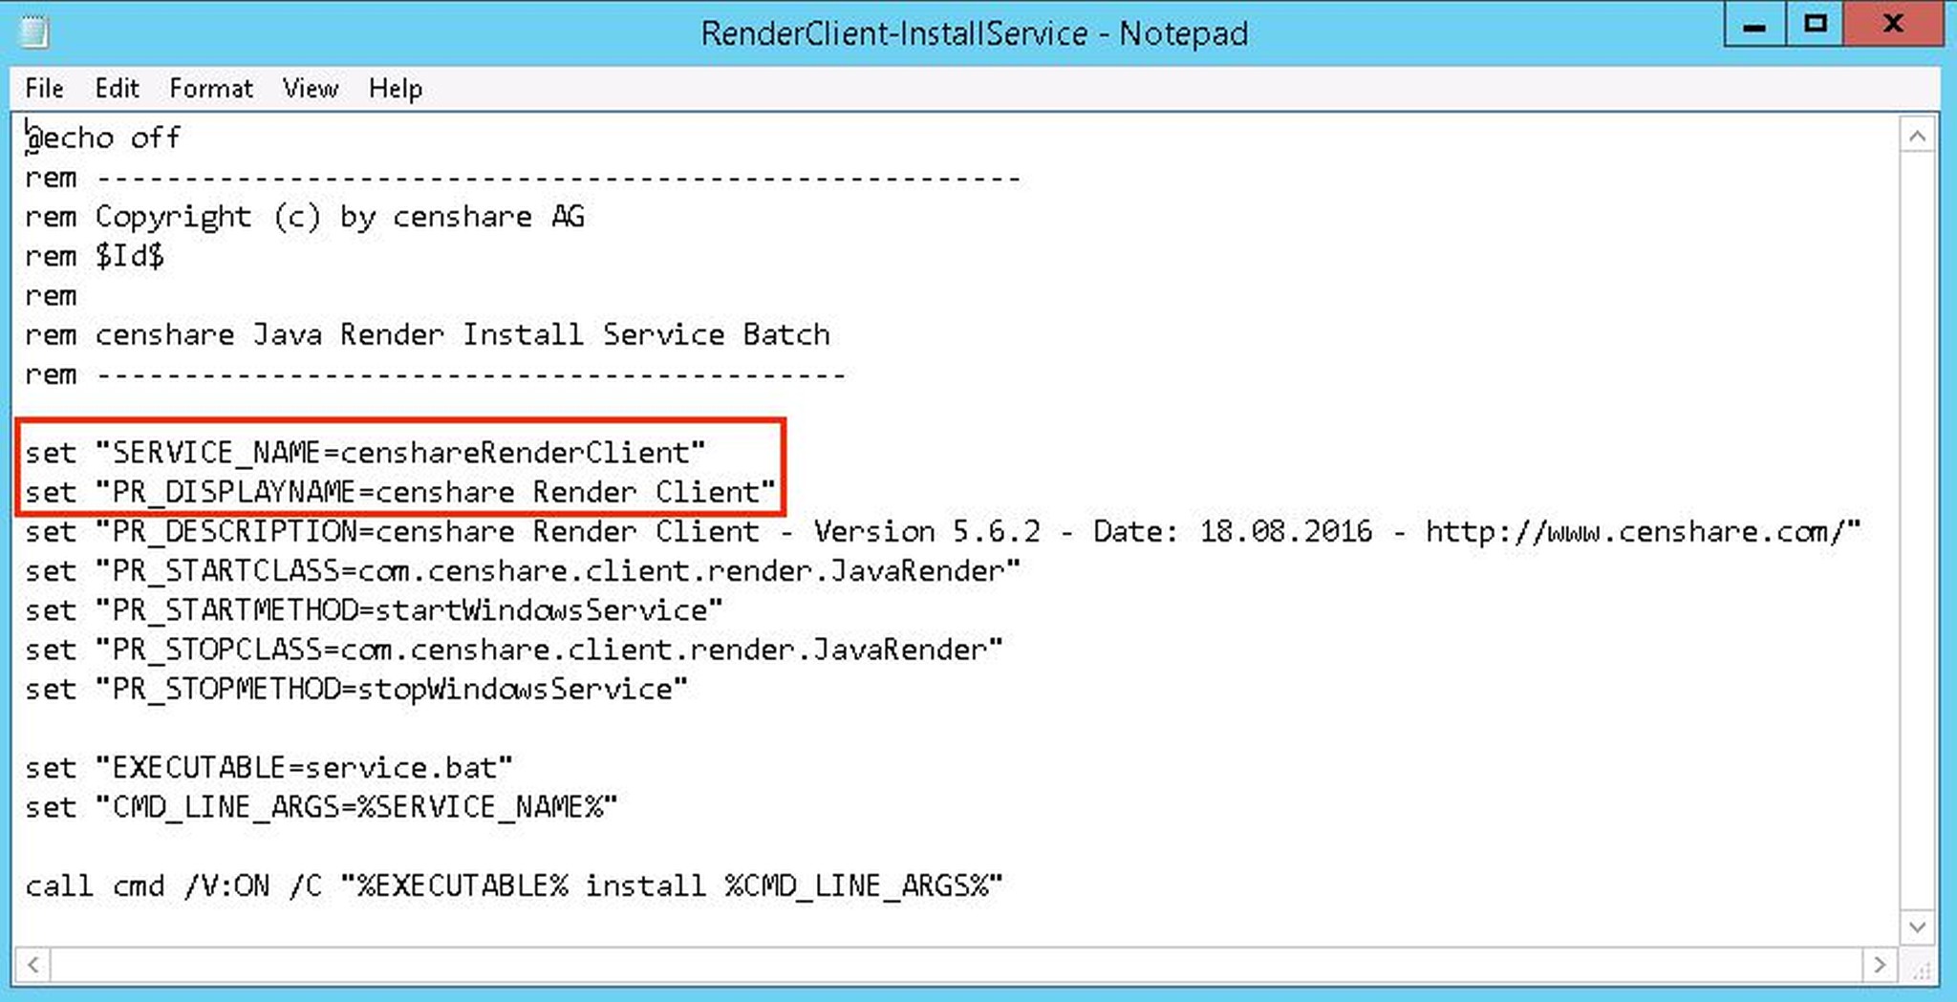Click the vertical scrollbar down arrow
The image size is (1957, 1002).
pyautogui.click(x=1917, y=927)
